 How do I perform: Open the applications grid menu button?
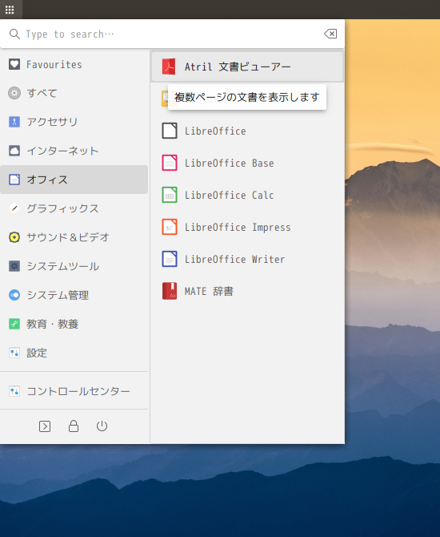(10, 10)
